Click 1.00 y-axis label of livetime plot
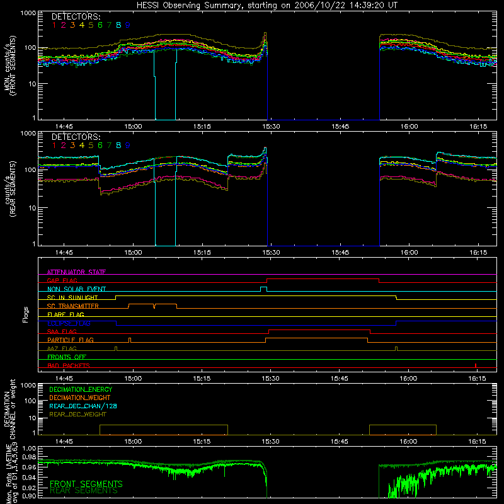504x504 pixels. [x=29, y=448]
